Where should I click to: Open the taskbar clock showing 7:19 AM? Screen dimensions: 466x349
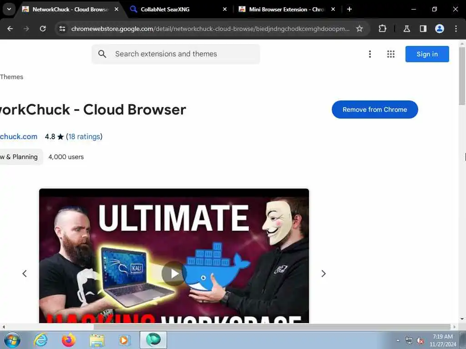coord(443,340)
